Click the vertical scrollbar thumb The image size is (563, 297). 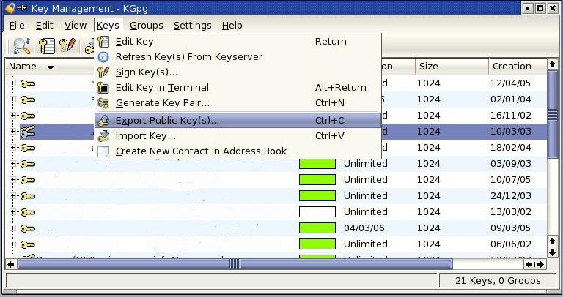552,115
